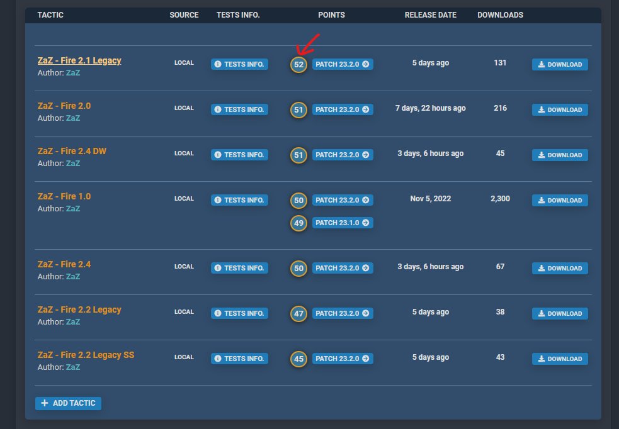This screenshot has height=429, width=619.
Task: Open Patch 23.2.0 for Fire 2.0
Action: 343,109
